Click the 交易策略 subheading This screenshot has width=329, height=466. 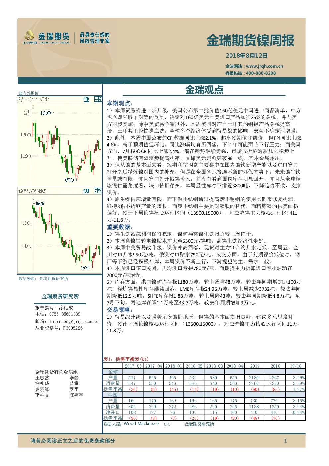pyautogui.click(x=119, y=310)
